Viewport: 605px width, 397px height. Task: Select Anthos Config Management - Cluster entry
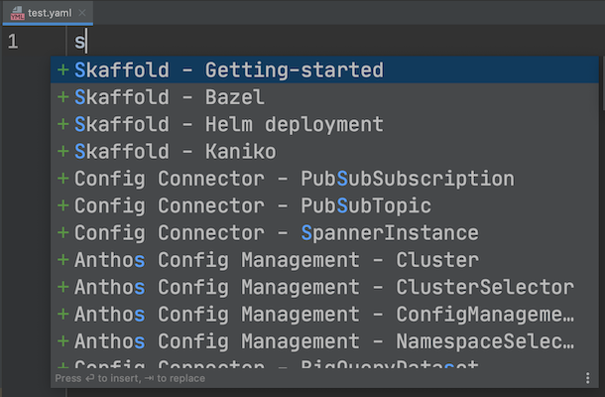[276, 261]
